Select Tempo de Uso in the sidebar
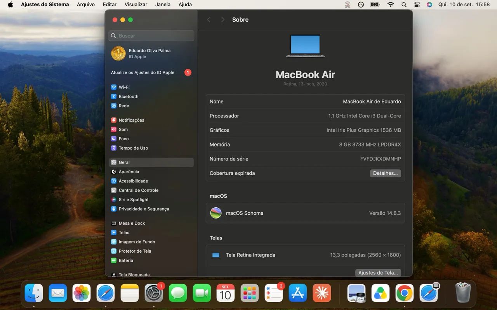Screen dimensions: 497x310 coord(151,148)
